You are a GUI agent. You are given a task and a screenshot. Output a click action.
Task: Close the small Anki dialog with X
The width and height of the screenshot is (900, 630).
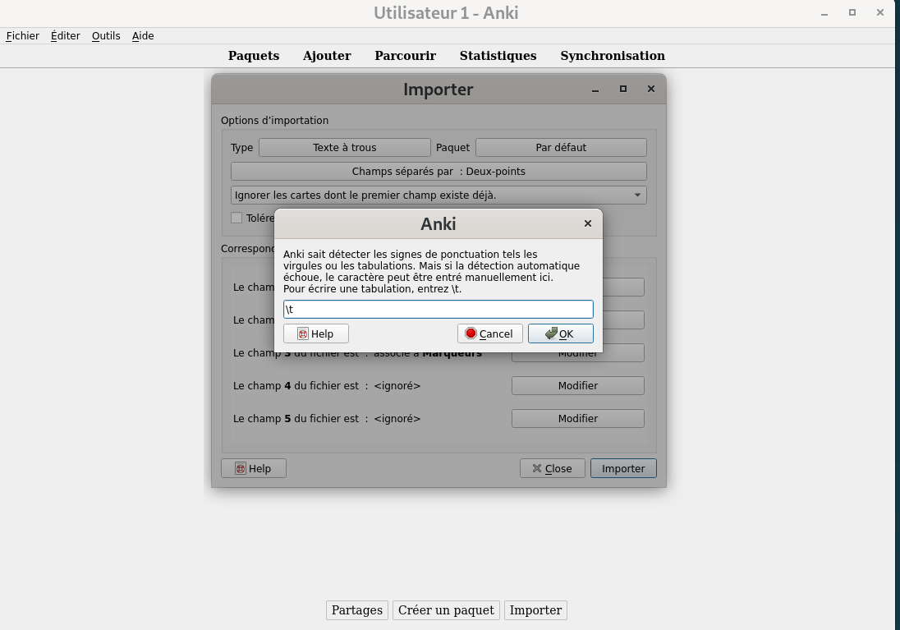587,223
